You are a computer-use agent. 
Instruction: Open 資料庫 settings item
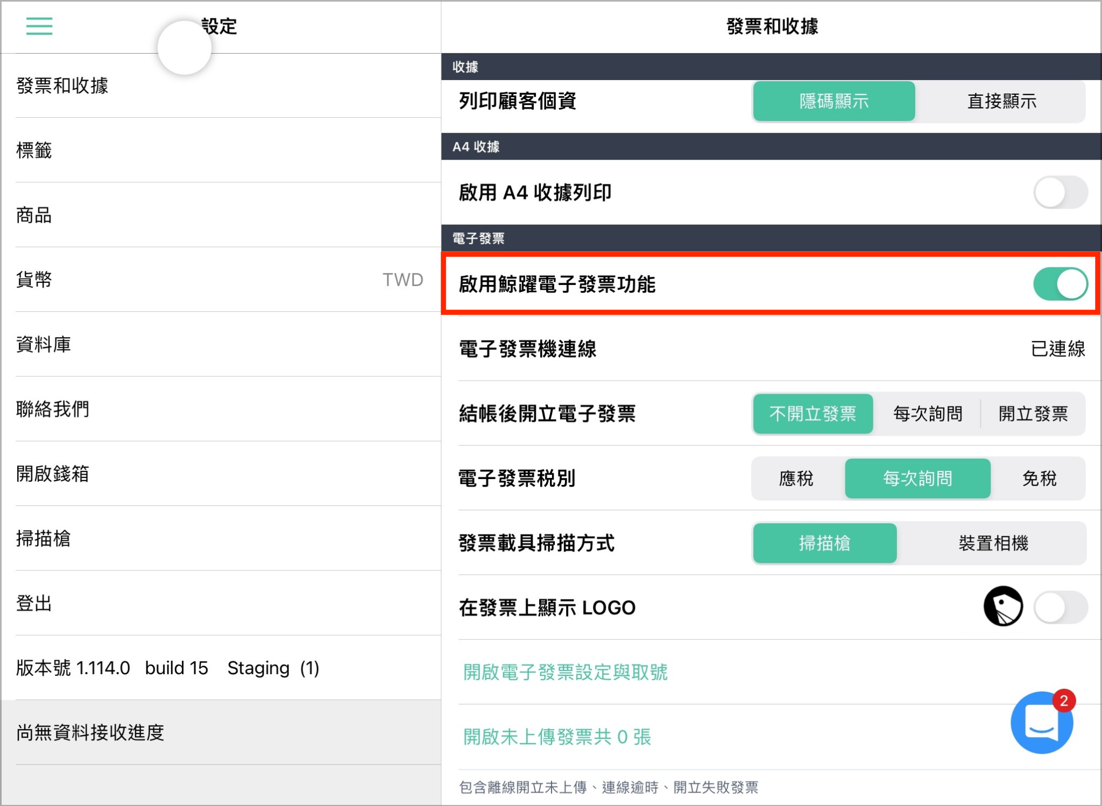[221, 344]
